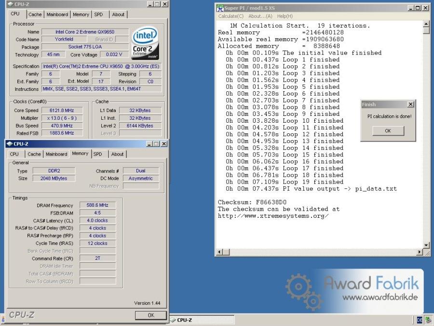Minimize the Super PI window
Viewport: 434px width, 326px height.
pos(411,8)
